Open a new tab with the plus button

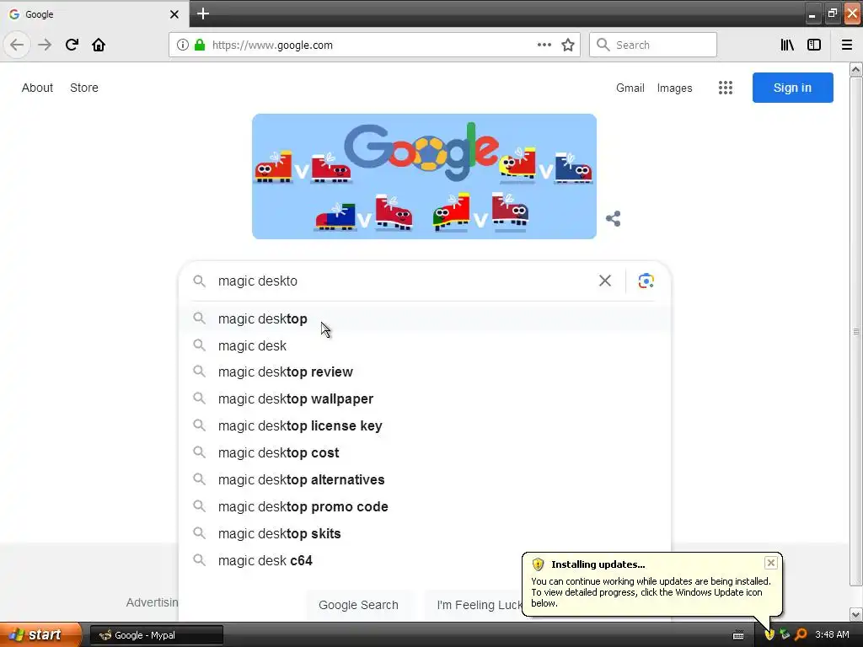(x=203, y=13)
